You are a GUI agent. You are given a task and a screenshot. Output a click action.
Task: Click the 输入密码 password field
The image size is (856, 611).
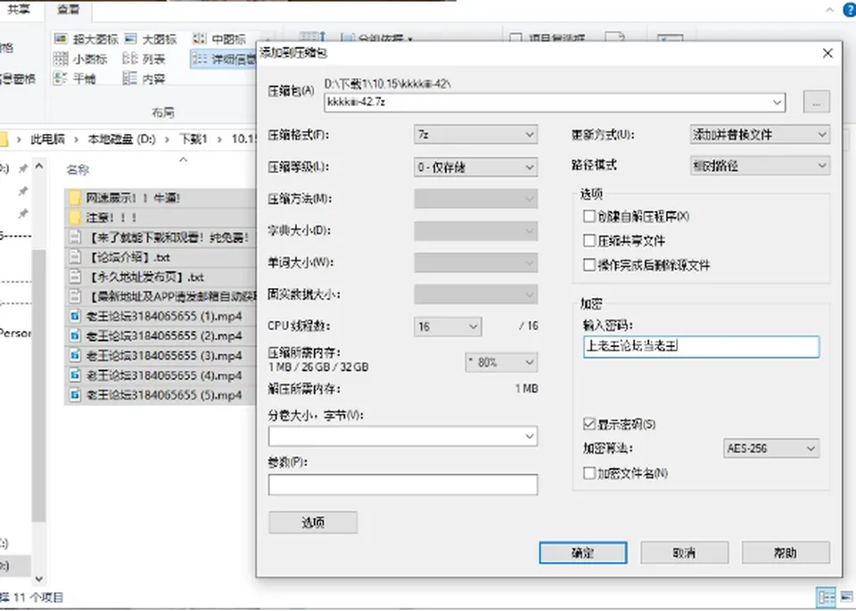click(x=702, y=347)
